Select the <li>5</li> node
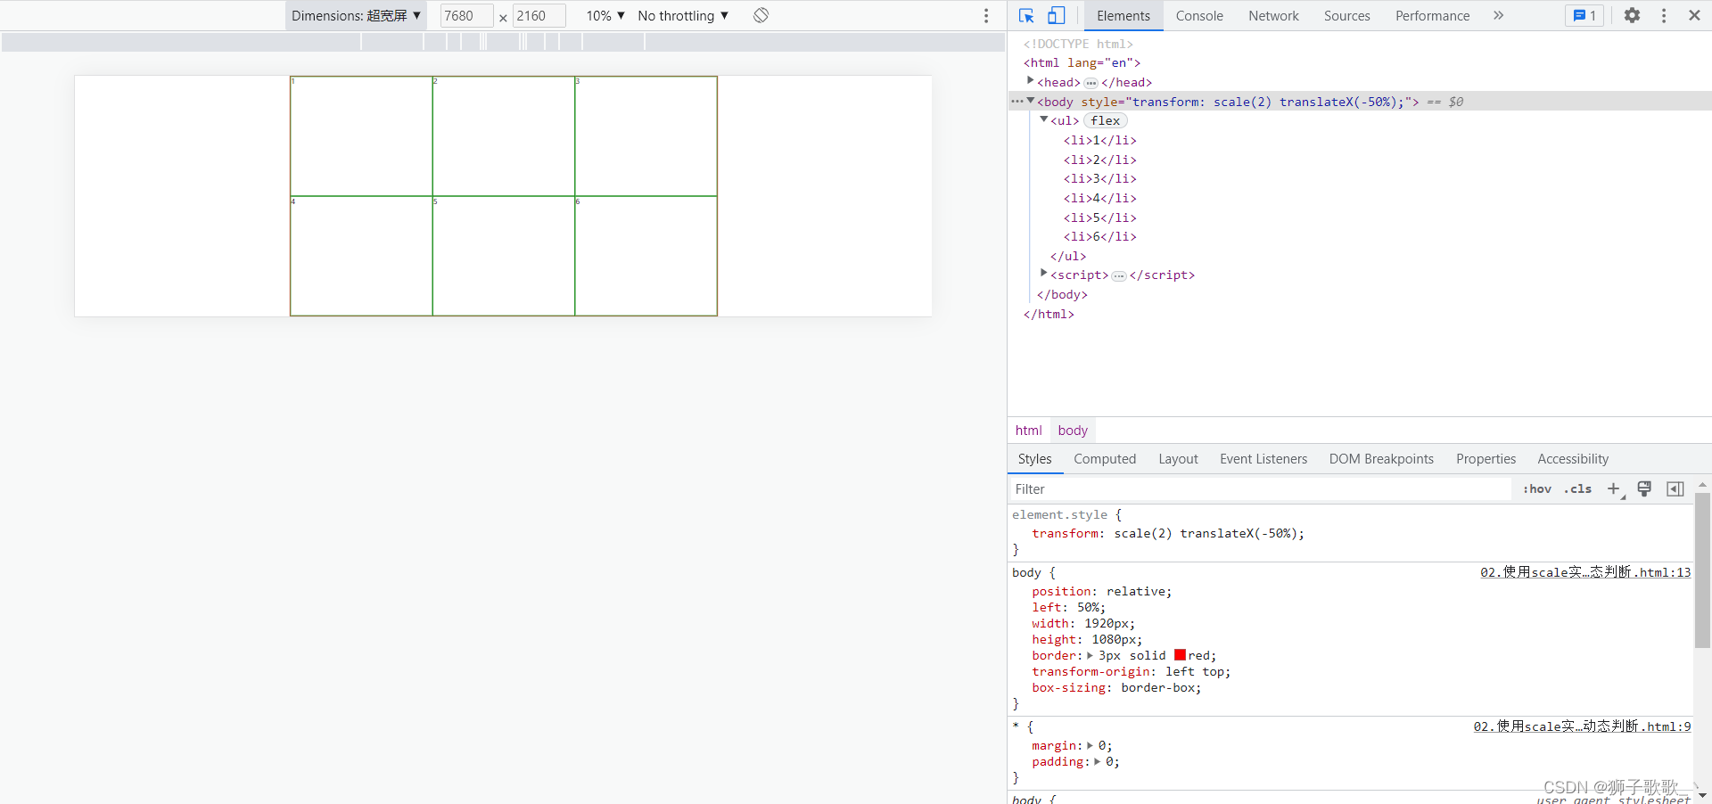Image resolution: width=1712 pixels, height=804 pixels. point(1099,217)
